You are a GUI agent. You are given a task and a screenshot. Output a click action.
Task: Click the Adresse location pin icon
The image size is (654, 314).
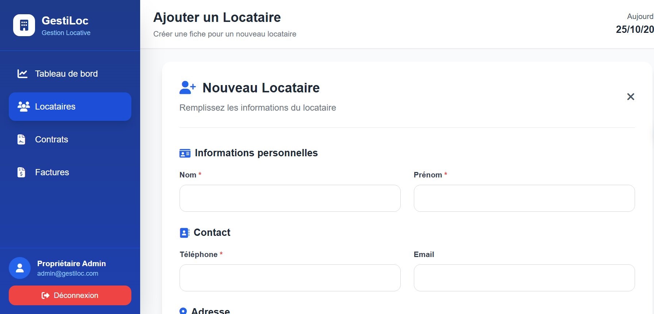pyautogui.click(x=183, y=311)
